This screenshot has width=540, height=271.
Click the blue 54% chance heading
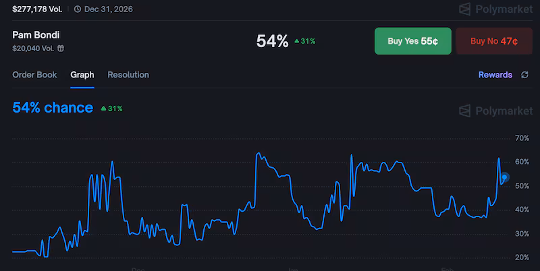click(x=53, y=108)
